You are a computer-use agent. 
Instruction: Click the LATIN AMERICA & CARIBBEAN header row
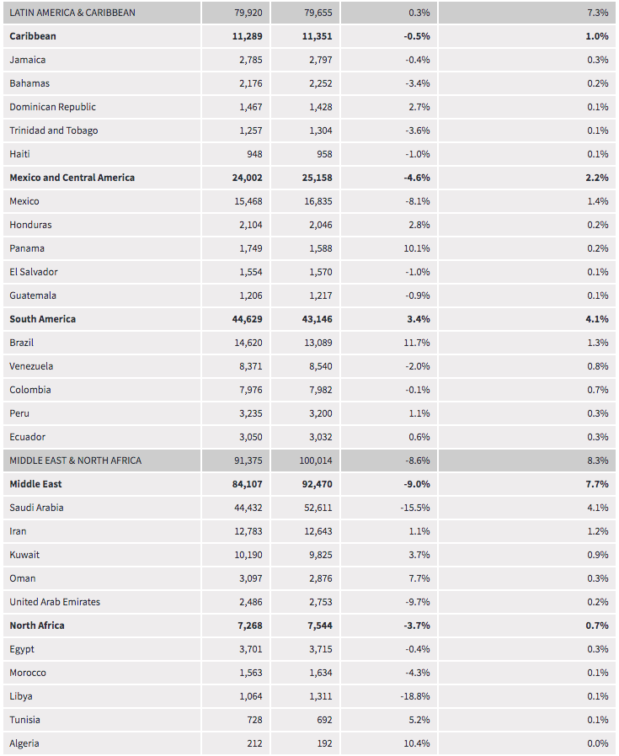(72, 13)
